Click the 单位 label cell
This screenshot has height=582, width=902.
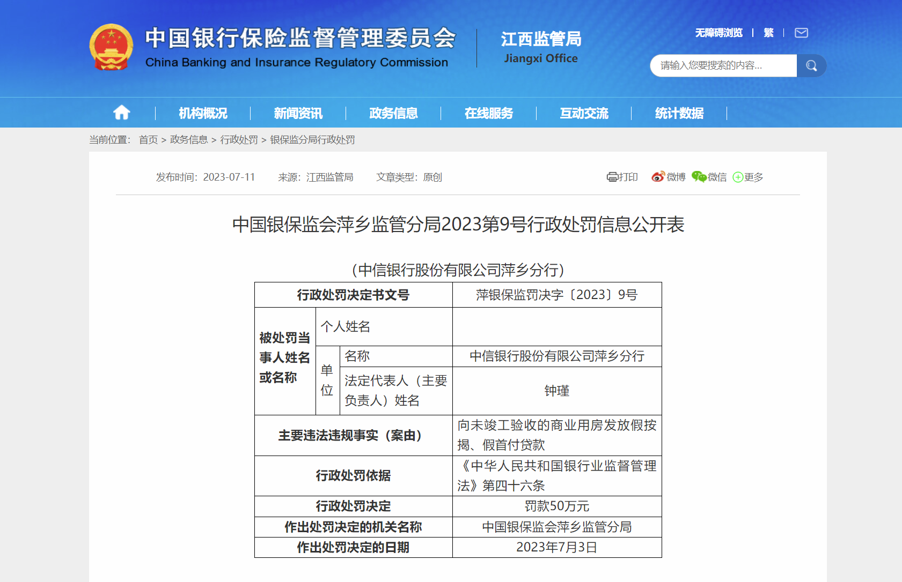click(x=327, y=380)
